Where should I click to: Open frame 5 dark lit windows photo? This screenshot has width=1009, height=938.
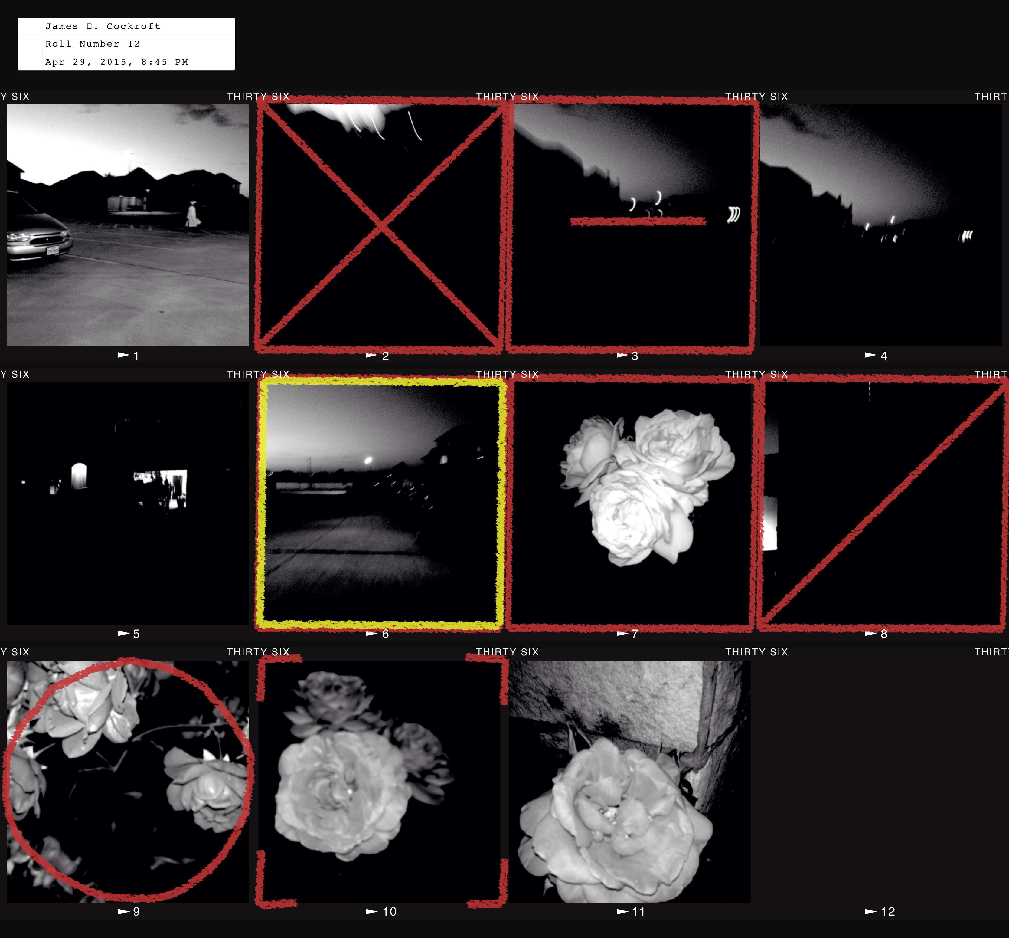(x=128, y=503)
